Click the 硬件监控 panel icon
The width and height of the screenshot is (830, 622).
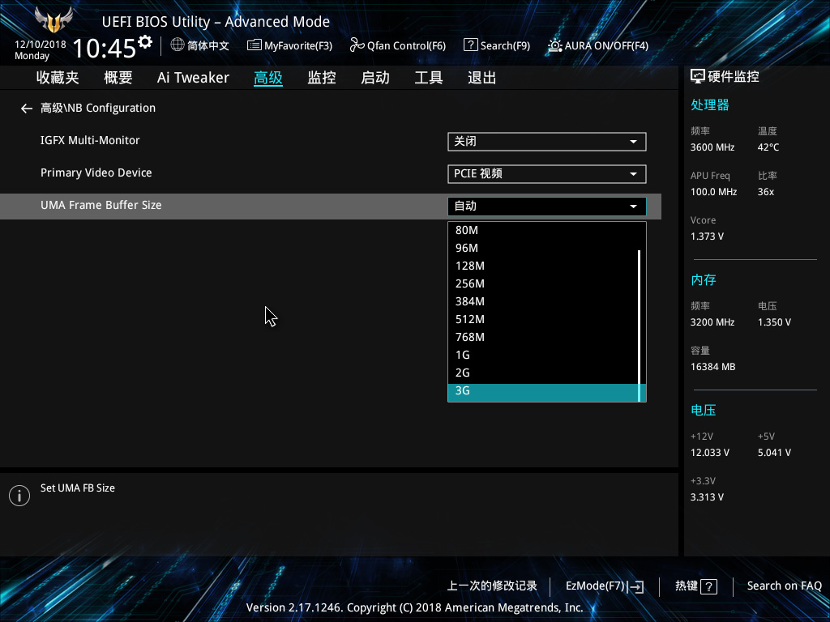pos(698,75)
